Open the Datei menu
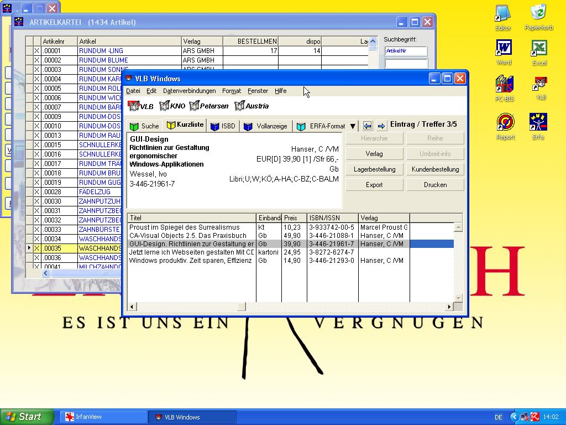 pos(133,91)
